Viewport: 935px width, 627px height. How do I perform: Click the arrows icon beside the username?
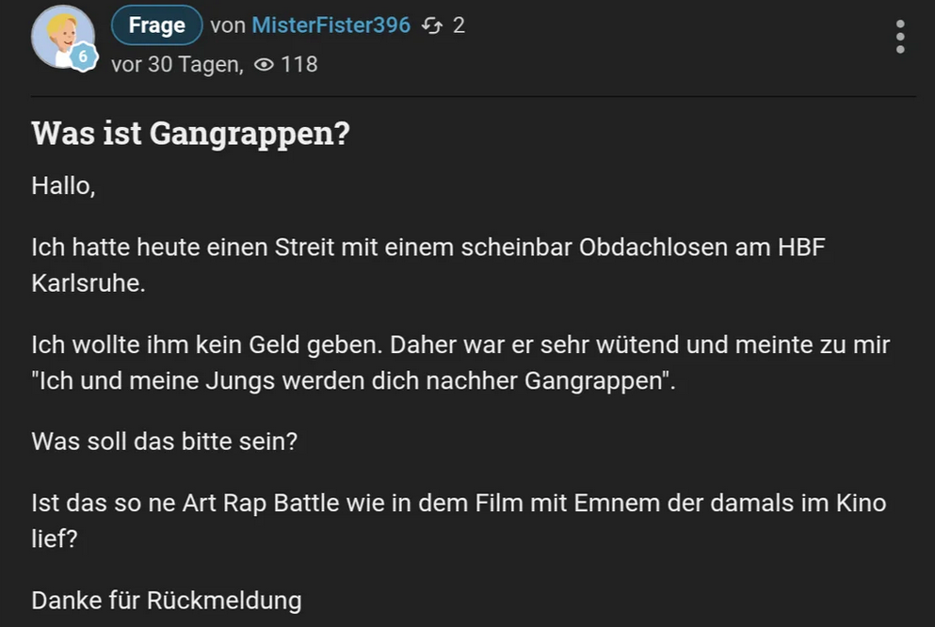(x=432, y=25)
